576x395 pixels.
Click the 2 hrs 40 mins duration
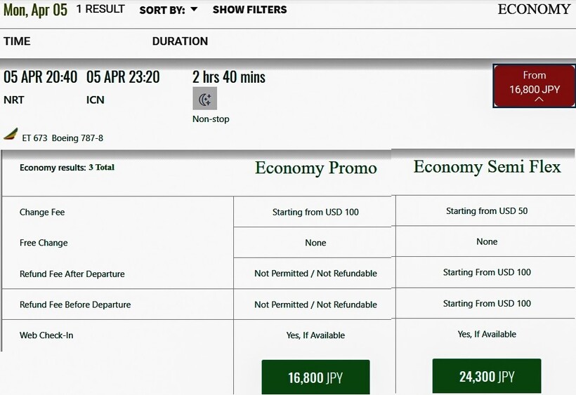click(228, 77)
